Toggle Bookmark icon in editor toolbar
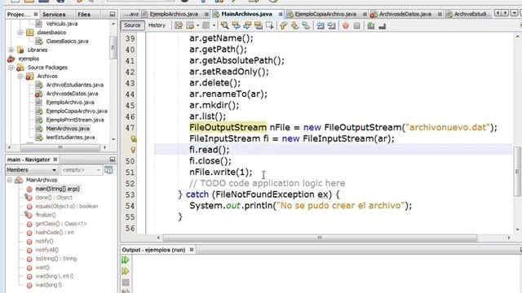The image size is (522, 293). pyautogui.click(x=306, y=25)
